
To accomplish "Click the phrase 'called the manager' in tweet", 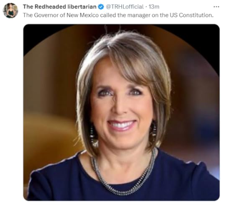I will click(125, 15).
